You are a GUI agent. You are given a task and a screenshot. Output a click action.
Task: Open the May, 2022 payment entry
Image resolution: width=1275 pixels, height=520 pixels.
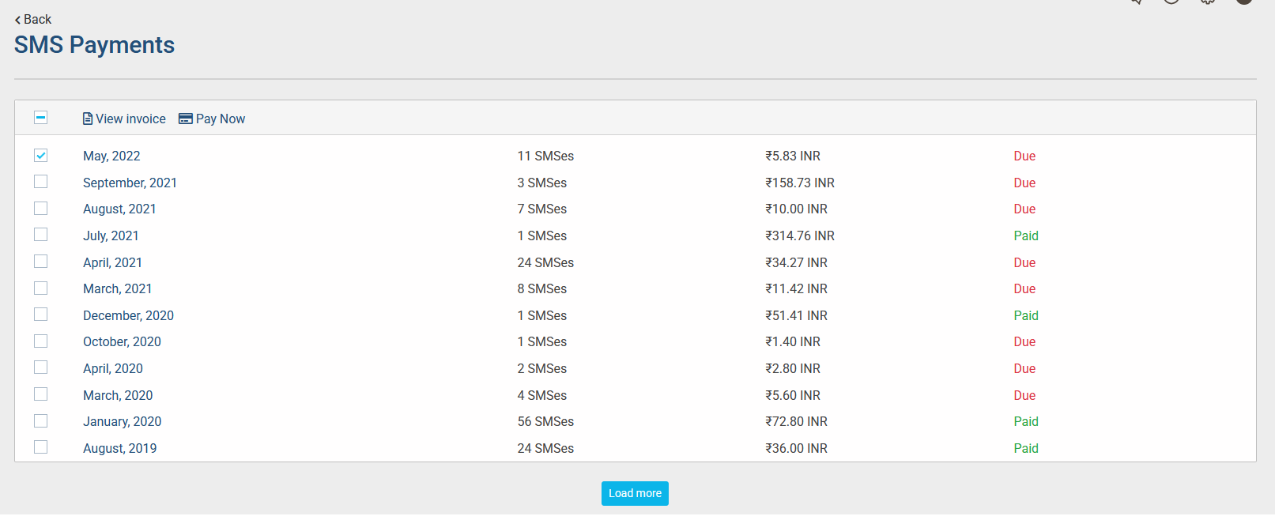click(111, 156)
